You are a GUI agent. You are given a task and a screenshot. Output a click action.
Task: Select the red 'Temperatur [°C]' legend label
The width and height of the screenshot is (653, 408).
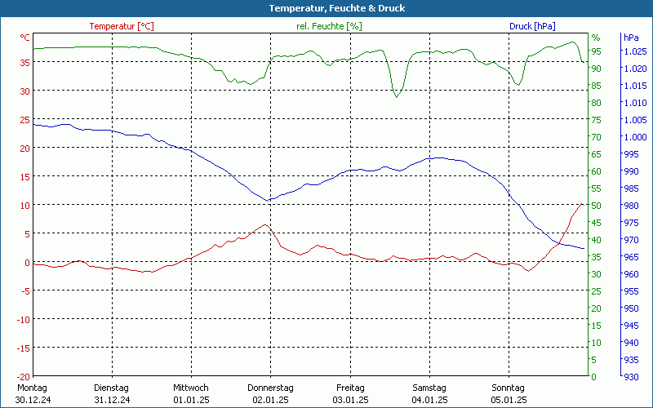(x=122, y=26)
